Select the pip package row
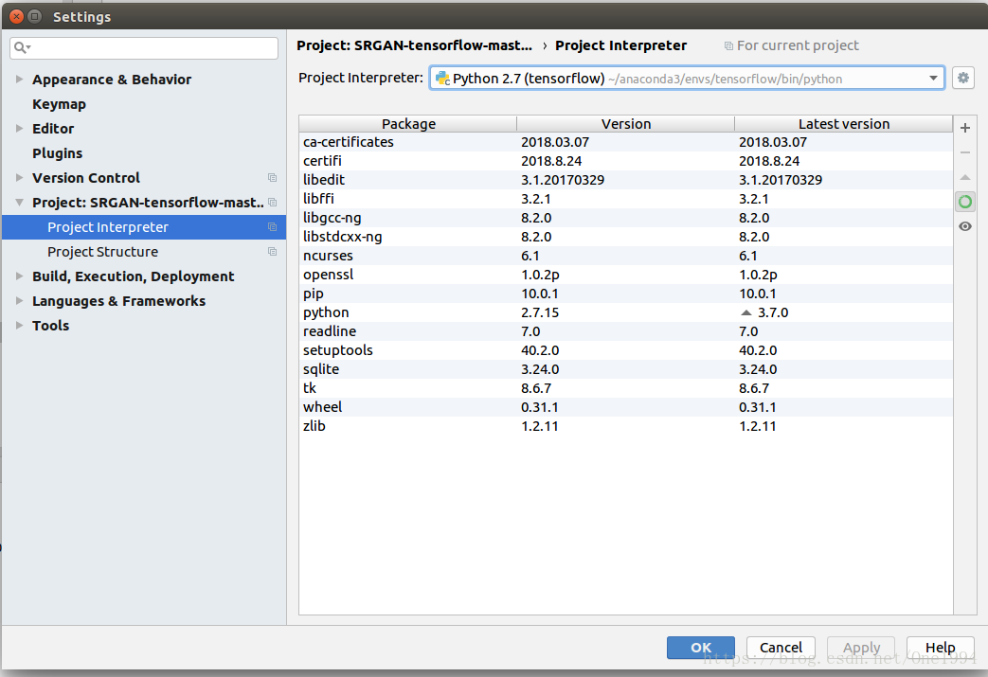This screenshot has width=988, height=677. [626, 293]
